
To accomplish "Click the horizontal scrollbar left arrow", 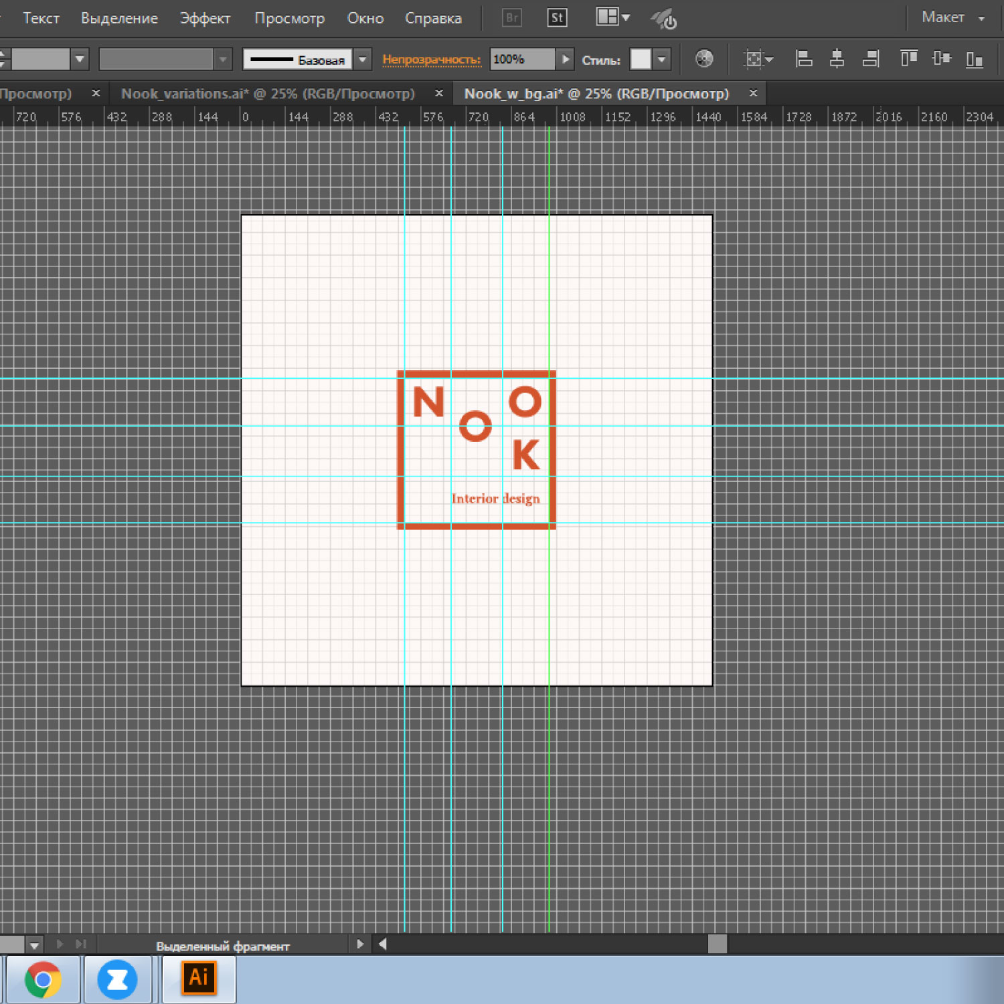I will [383, 944].
